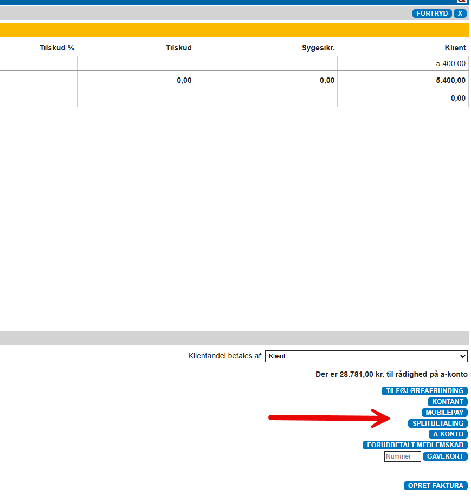Focus the gift card Nummer field

pos(402,456)
